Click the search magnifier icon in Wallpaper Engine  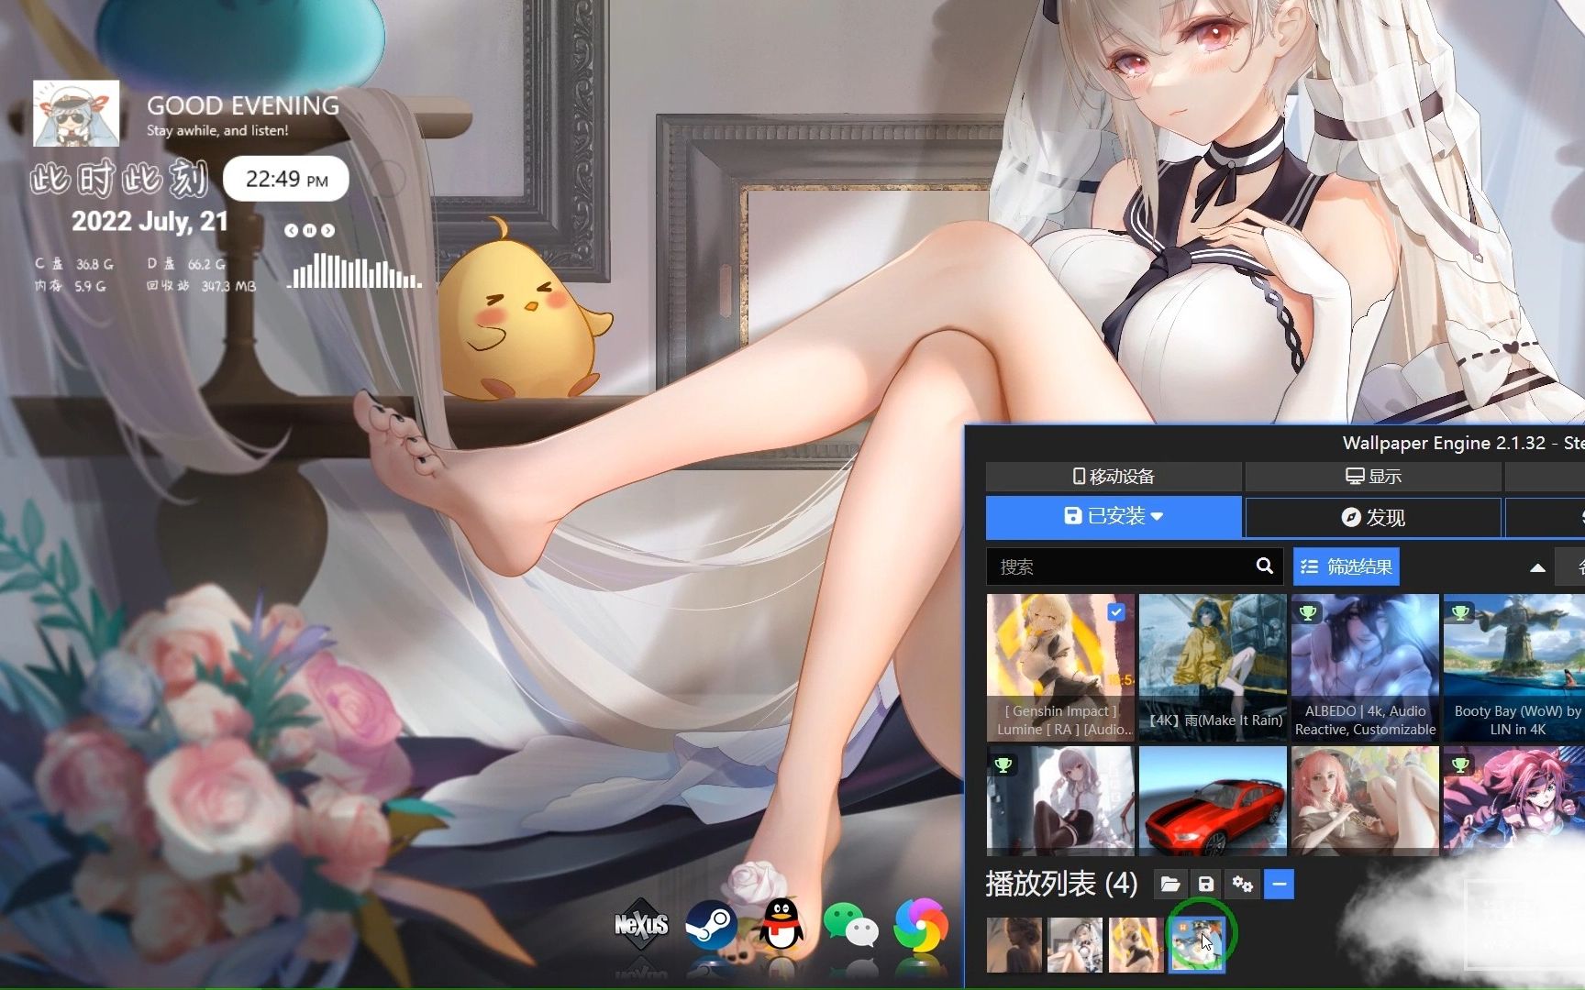(x=1264, y=566)
